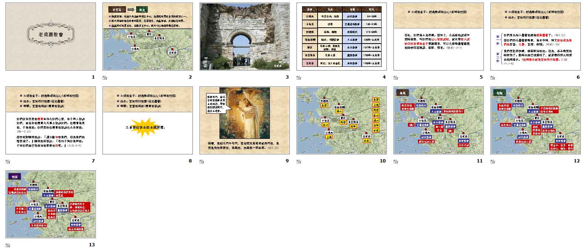
Task: Select the last map slide numbered 13
Action: (51, 204)
